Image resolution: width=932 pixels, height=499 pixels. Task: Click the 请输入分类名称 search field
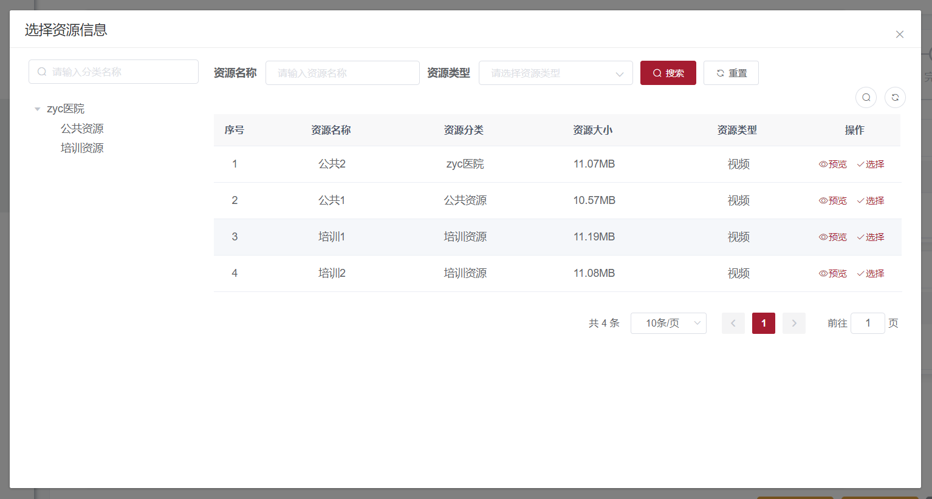coord(114,72)
